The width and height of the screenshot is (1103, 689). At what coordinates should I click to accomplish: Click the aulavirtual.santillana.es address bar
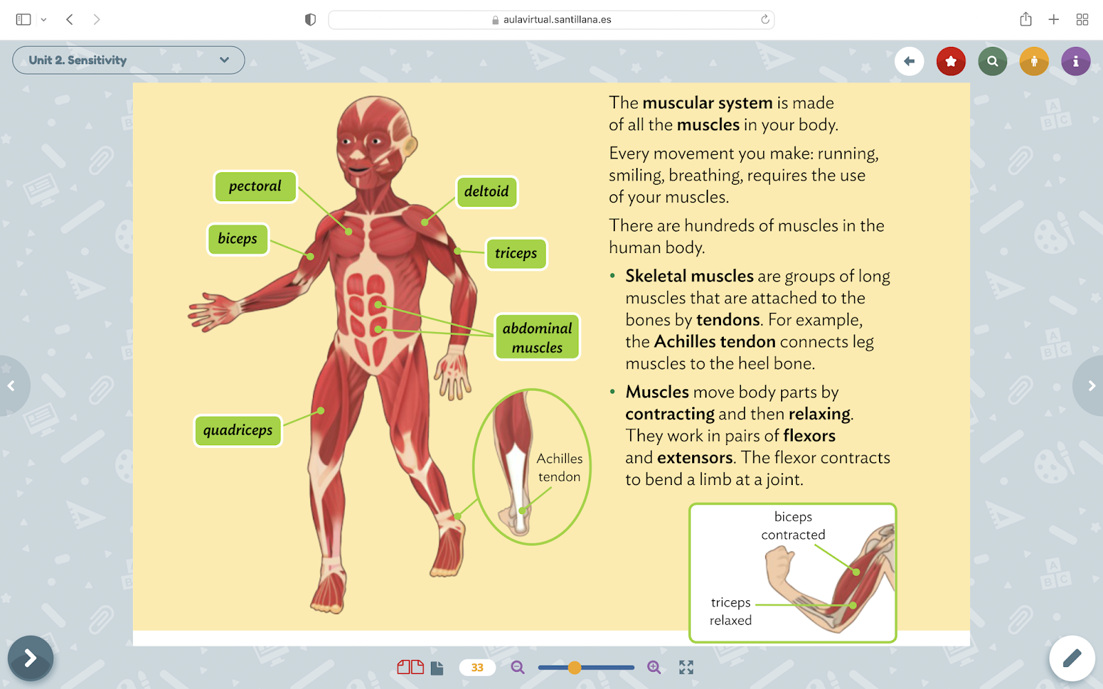click(551, 19)
